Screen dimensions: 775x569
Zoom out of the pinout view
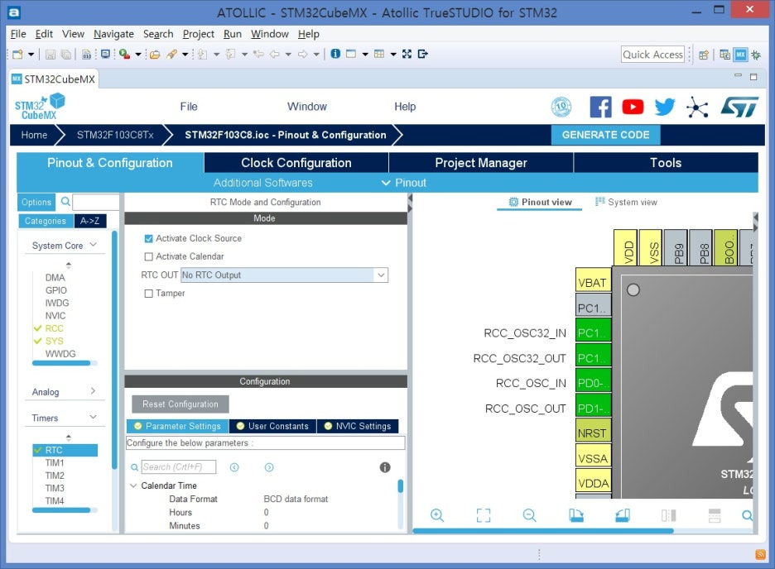[x=529, y=515]
